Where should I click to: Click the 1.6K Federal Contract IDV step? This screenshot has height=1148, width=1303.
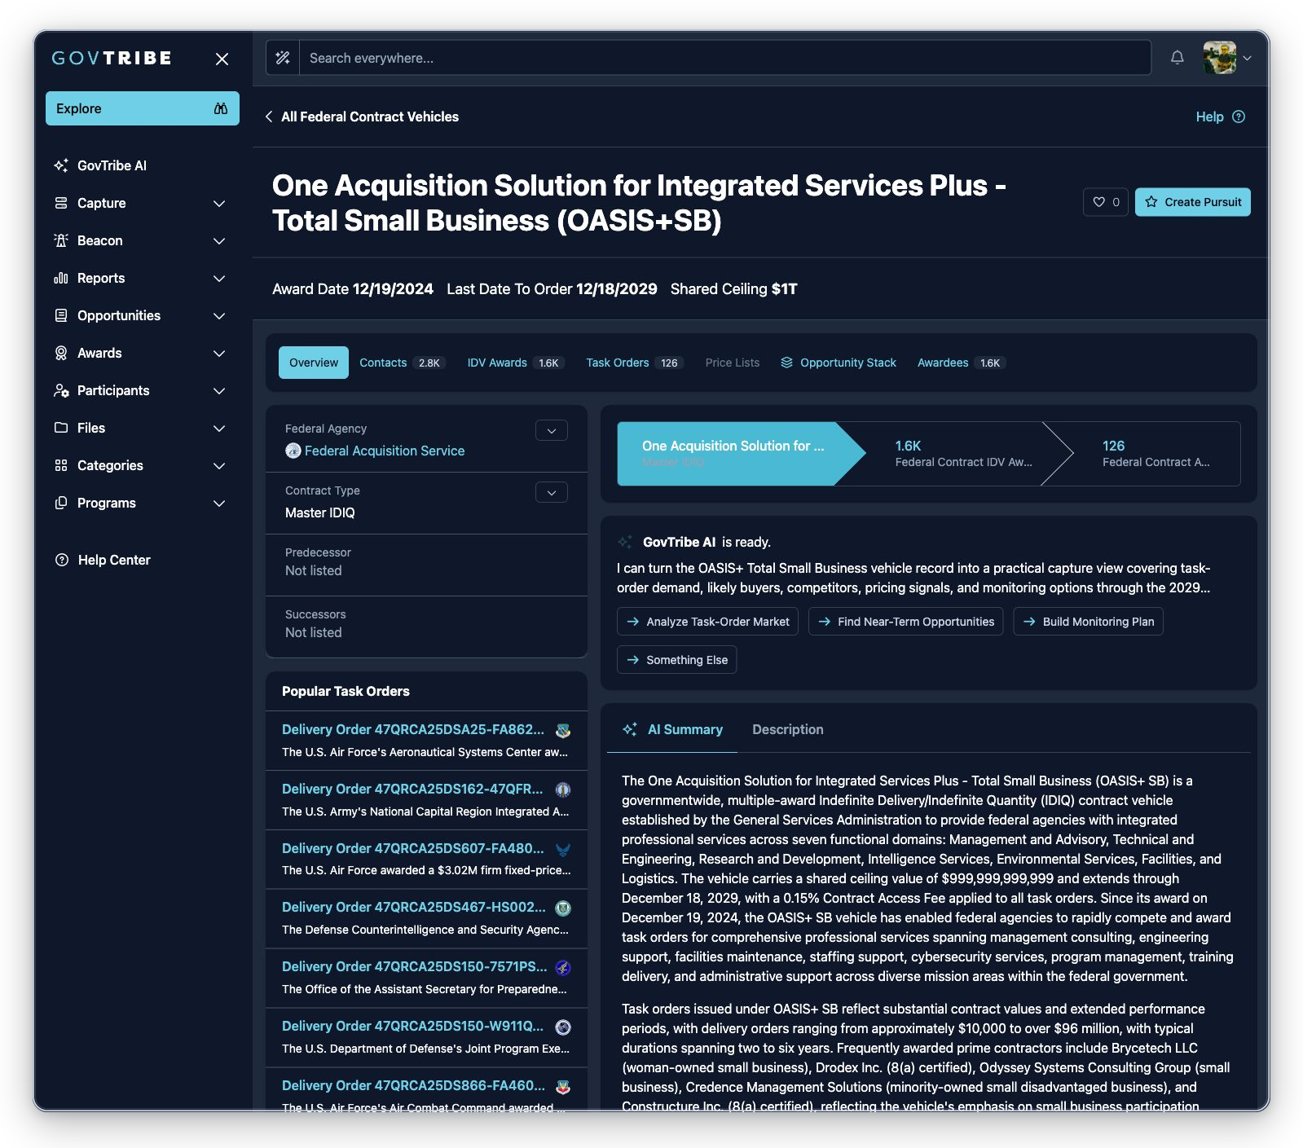(963, 454)
